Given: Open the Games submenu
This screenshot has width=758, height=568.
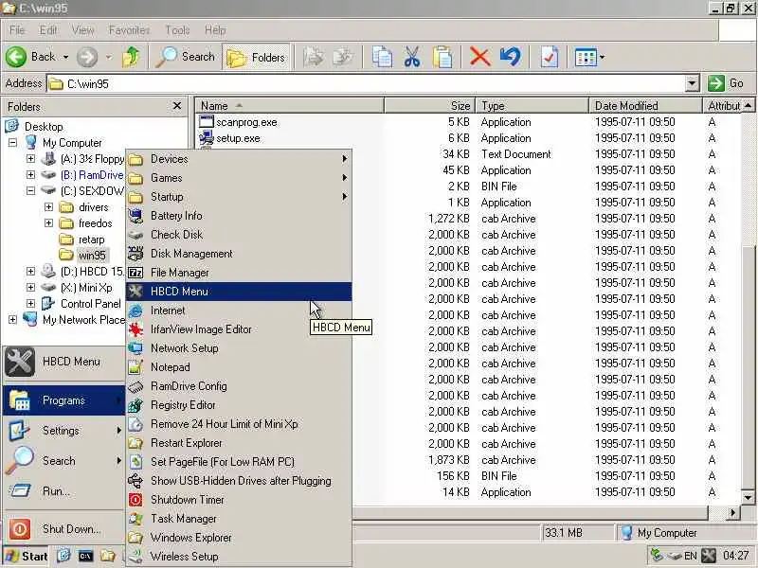Looking at the screenshot, I should click(239, 178).
